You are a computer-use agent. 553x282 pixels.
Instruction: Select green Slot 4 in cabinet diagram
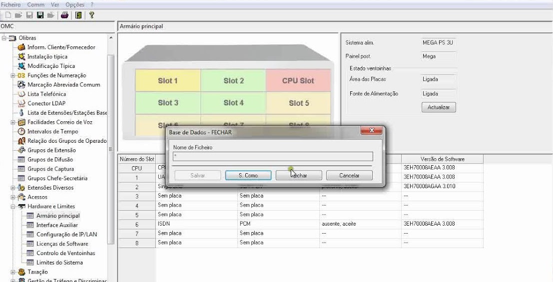click(x=233, y=103)
